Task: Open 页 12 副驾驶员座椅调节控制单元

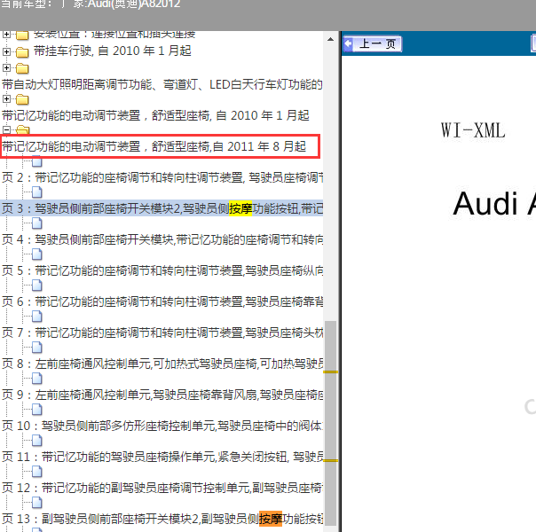Action: (x=162, y=488)
